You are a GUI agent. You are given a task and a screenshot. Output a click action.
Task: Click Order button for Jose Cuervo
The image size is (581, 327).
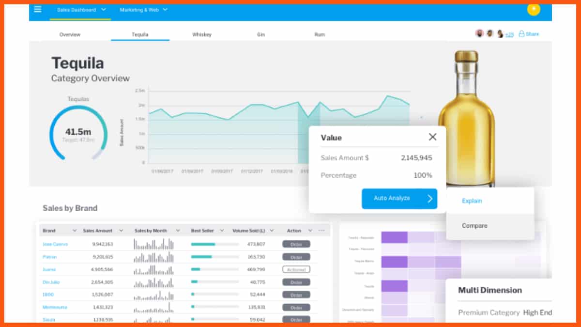click(x=296, y=244)
